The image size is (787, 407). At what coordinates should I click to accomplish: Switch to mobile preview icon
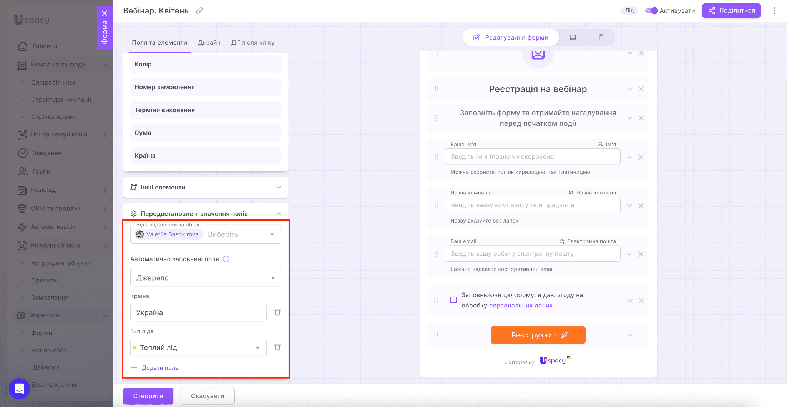601,37
